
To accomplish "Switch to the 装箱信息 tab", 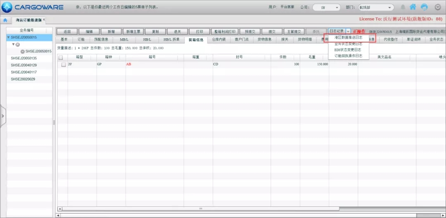I will pyautogui.click(x=196, y=40).
